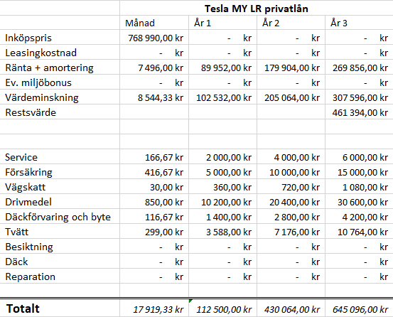The height and width of the screenshot is (317, 393).
Task: Click the 461 394,00 kr residual value cell
Action: pos(359,112)
